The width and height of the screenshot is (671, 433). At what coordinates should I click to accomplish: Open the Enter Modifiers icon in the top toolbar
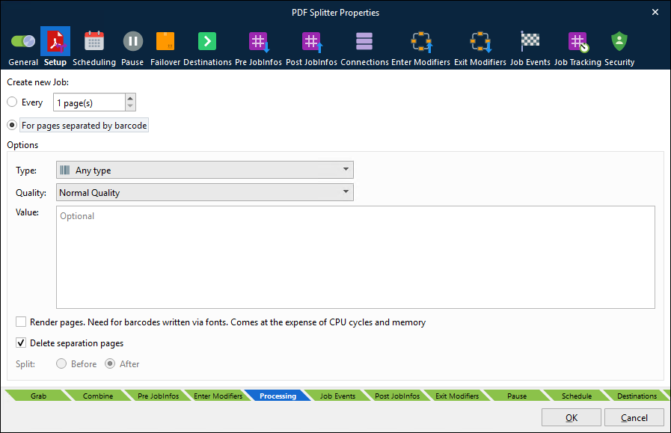tap(421, 42)
